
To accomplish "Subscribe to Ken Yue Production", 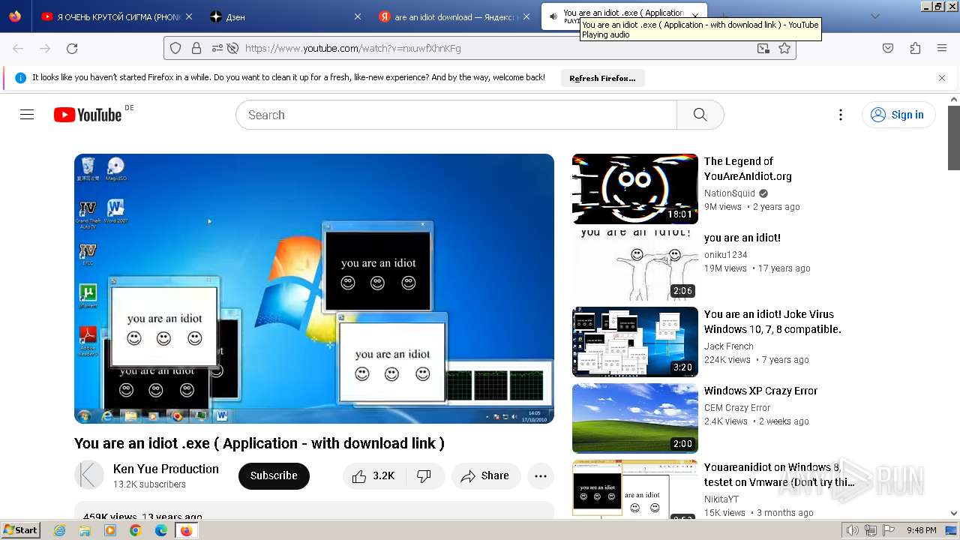I will tap(274, 476).
